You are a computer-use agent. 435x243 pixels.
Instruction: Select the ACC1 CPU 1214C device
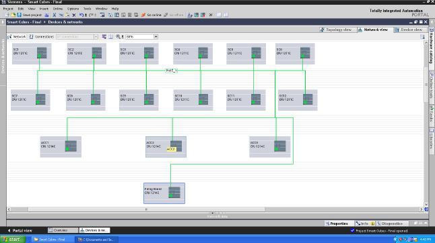[61, 147]
